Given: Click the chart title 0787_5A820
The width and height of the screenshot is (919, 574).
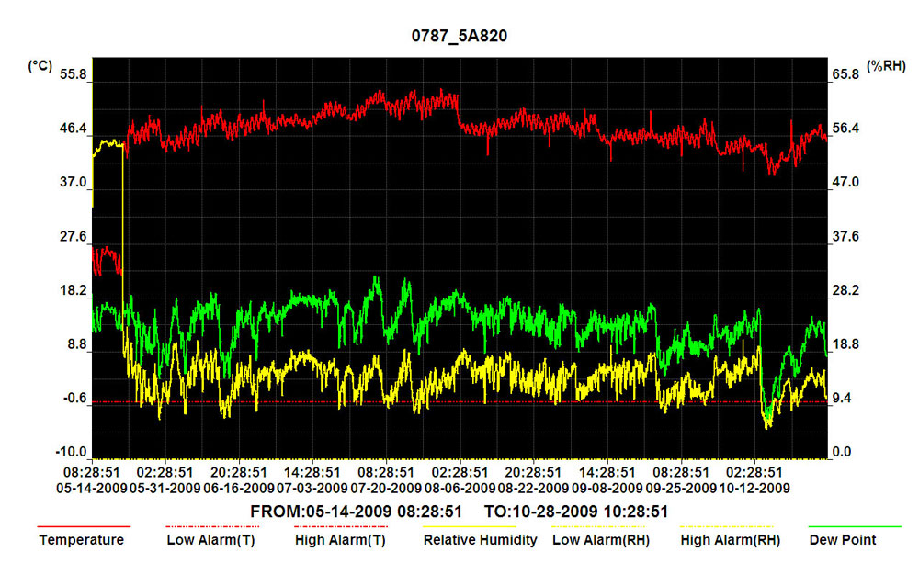Looking at the screenshot, I should tap(459, 36).
